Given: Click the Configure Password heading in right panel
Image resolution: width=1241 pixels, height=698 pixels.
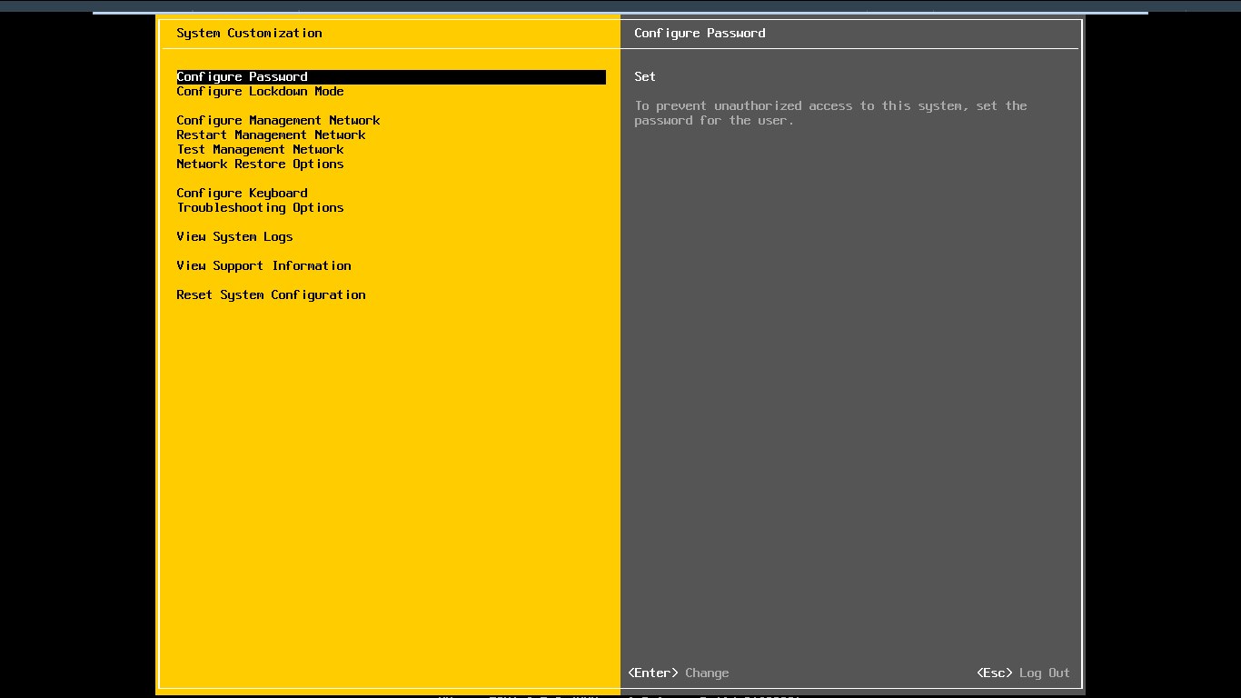Looking at the screenshot, I should [700, 34].
